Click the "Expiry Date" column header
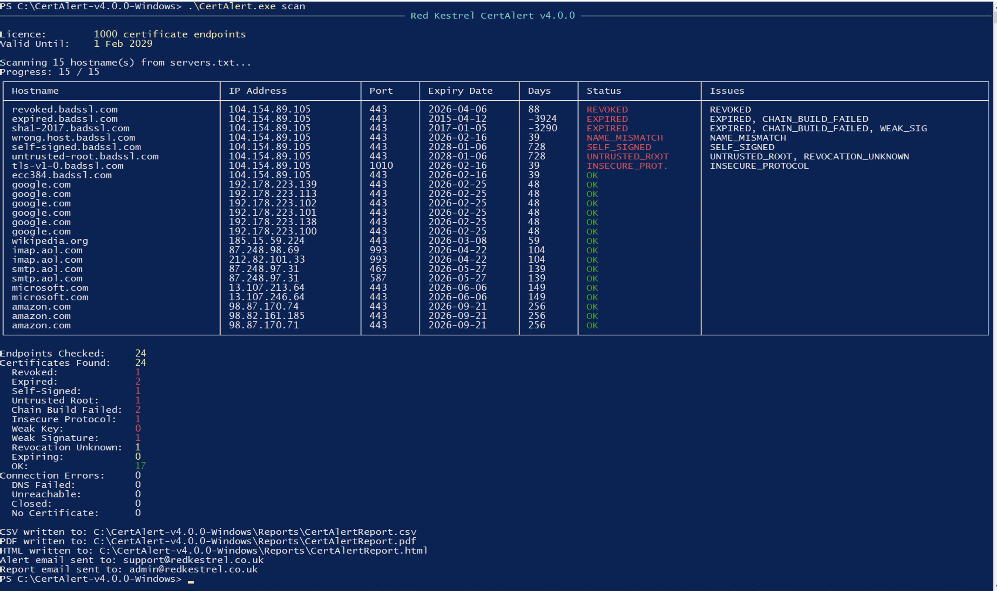This screenshot has height=591, width=997. 460,91
